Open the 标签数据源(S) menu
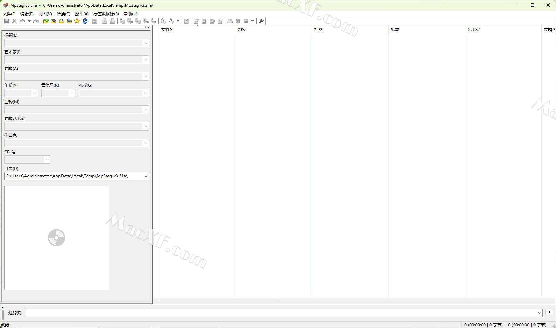The height and width of the screenshot is (328, 556). (x=106, y=14)
